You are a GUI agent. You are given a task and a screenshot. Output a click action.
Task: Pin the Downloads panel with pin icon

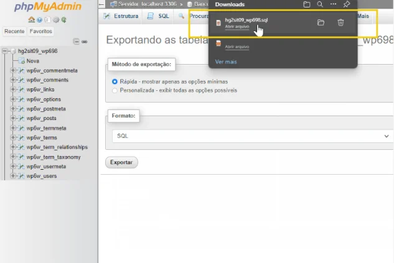tap(347, 4)
